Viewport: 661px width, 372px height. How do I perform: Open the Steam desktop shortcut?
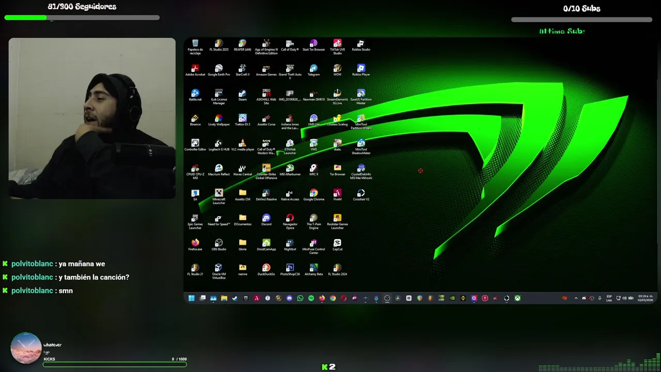pos(243,95)
